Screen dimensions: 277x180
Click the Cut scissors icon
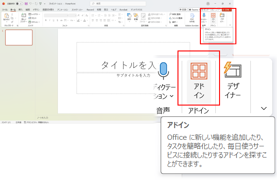(12, 14)
